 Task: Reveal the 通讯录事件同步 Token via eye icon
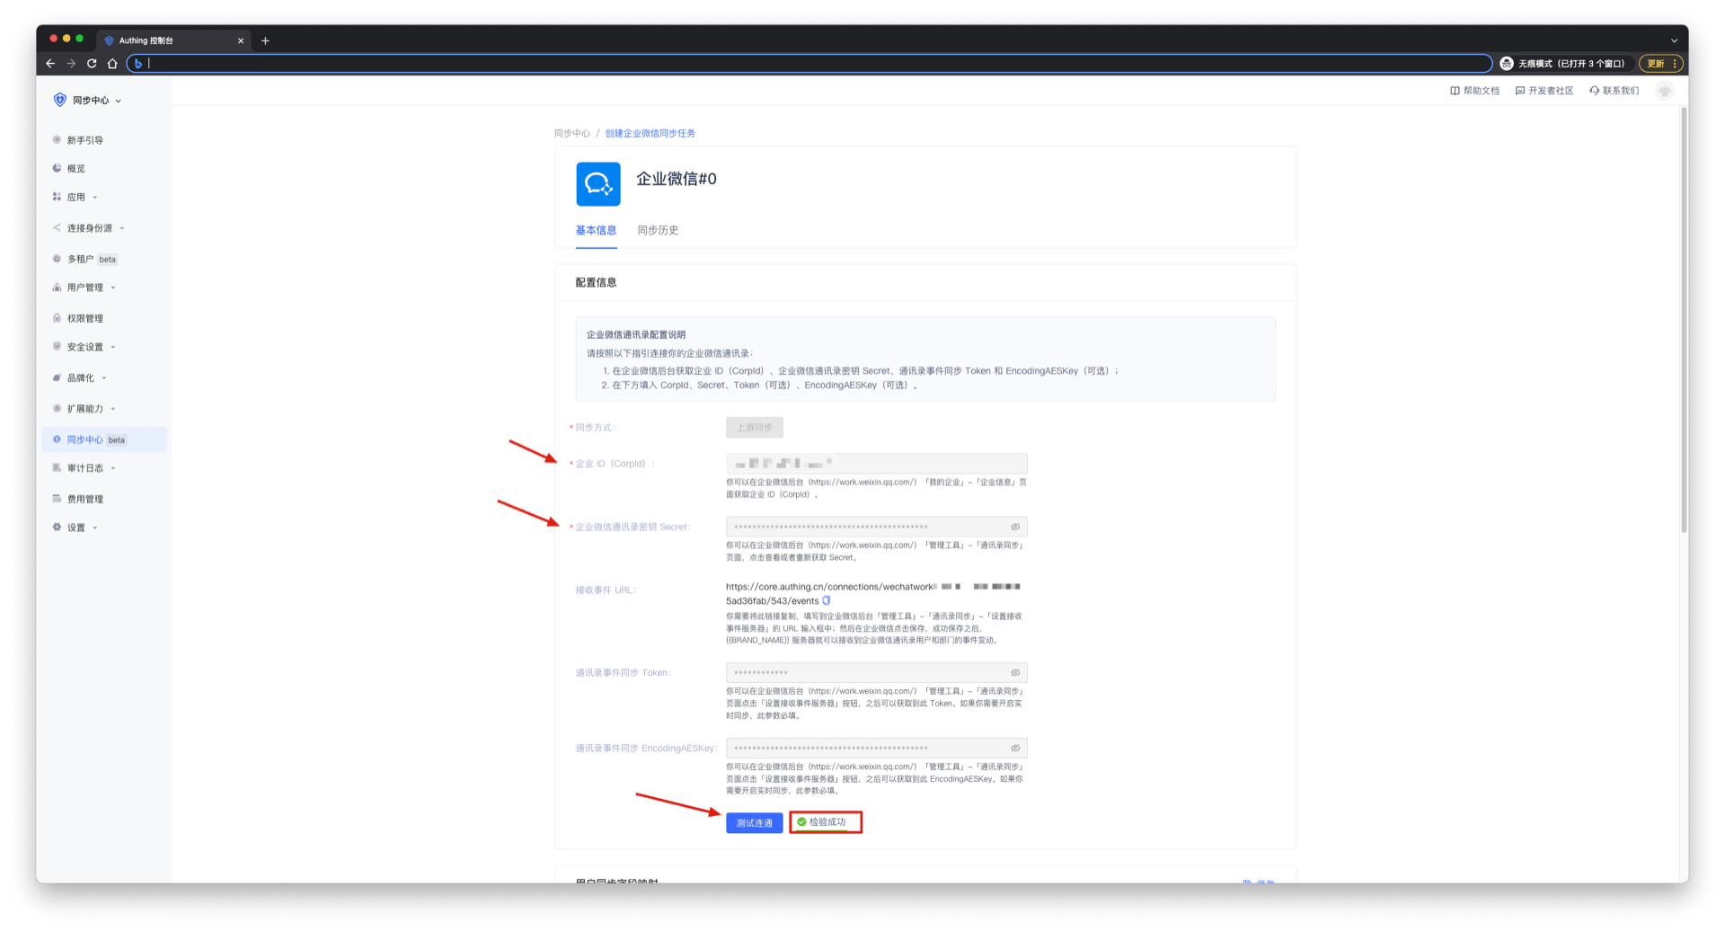point(1015,673)
